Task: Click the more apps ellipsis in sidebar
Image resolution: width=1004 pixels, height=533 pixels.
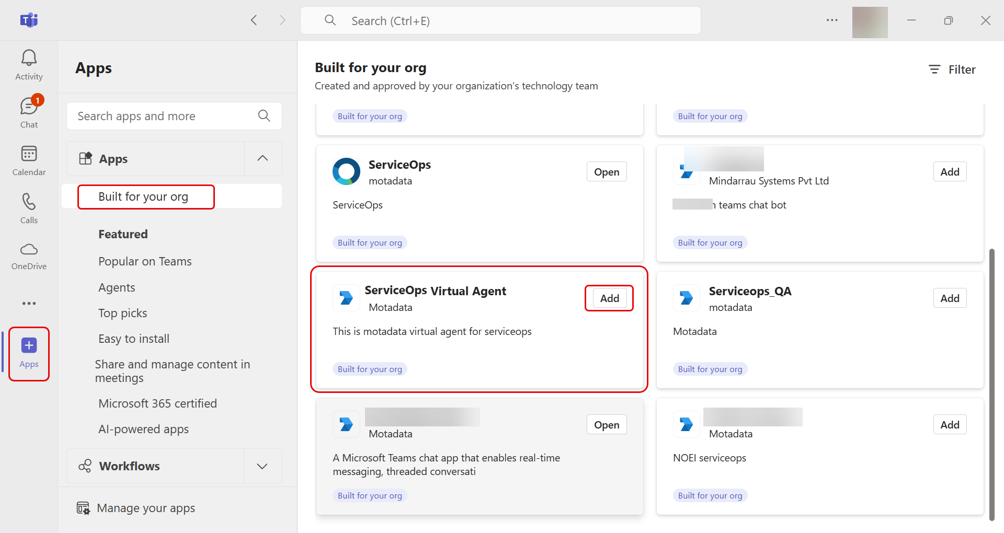Action: pyautogui.click(x=29, y=303)
